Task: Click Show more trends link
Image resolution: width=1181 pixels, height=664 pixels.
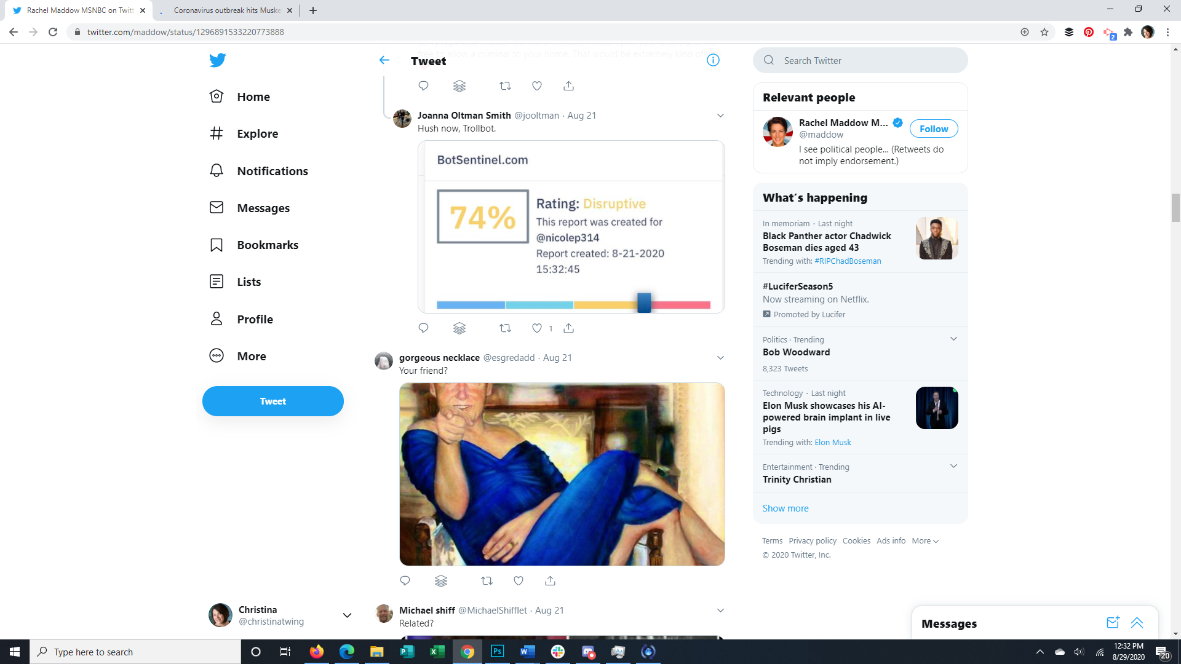Action: [x=785, y=508]
